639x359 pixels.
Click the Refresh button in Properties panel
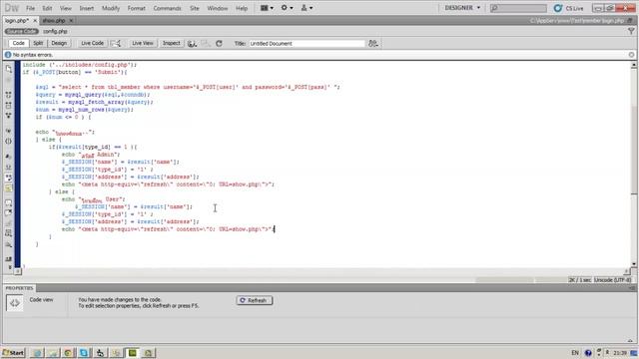click(255, 300)
